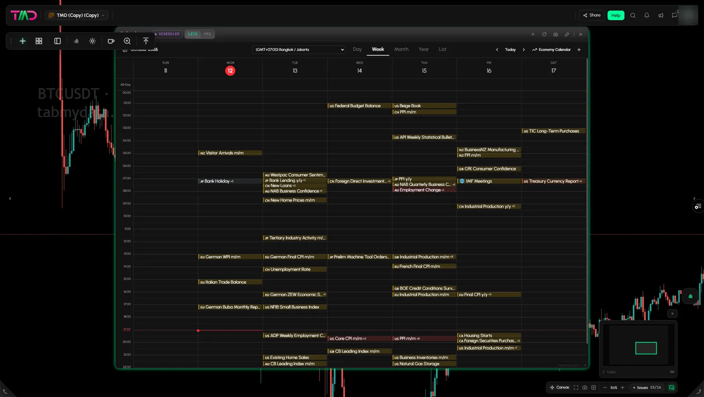The image size is (704, 397).
Task: Click the bar chart icon in the floating toolbar
Action: [x=76, y=41]
